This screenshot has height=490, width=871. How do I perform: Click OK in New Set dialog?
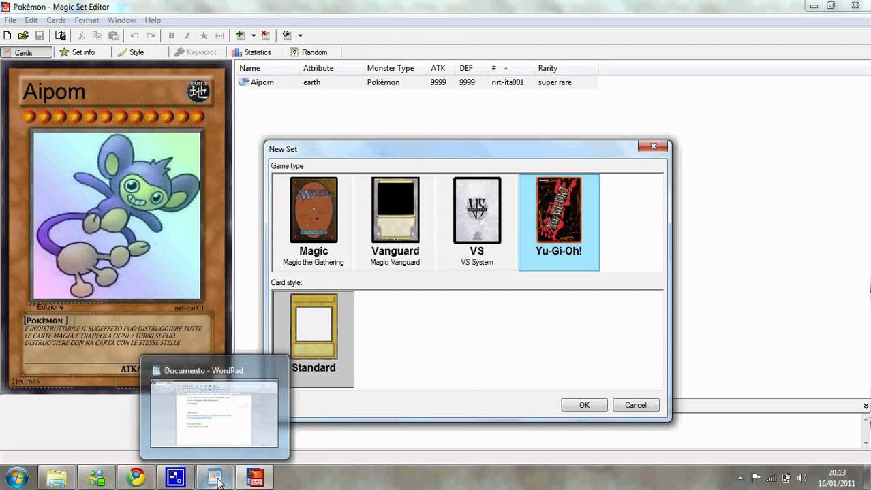pos(584,405)
